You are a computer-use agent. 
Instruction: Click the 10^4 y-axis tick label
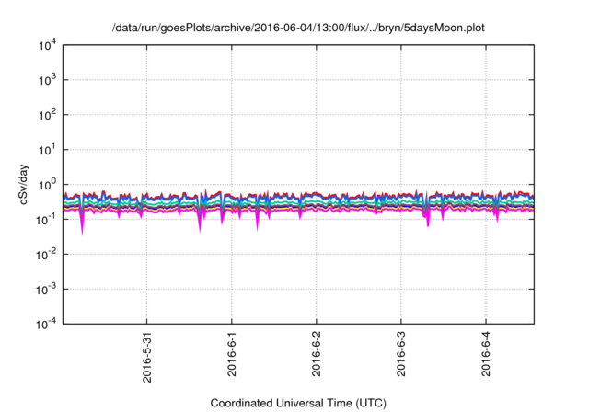point(48,46)
